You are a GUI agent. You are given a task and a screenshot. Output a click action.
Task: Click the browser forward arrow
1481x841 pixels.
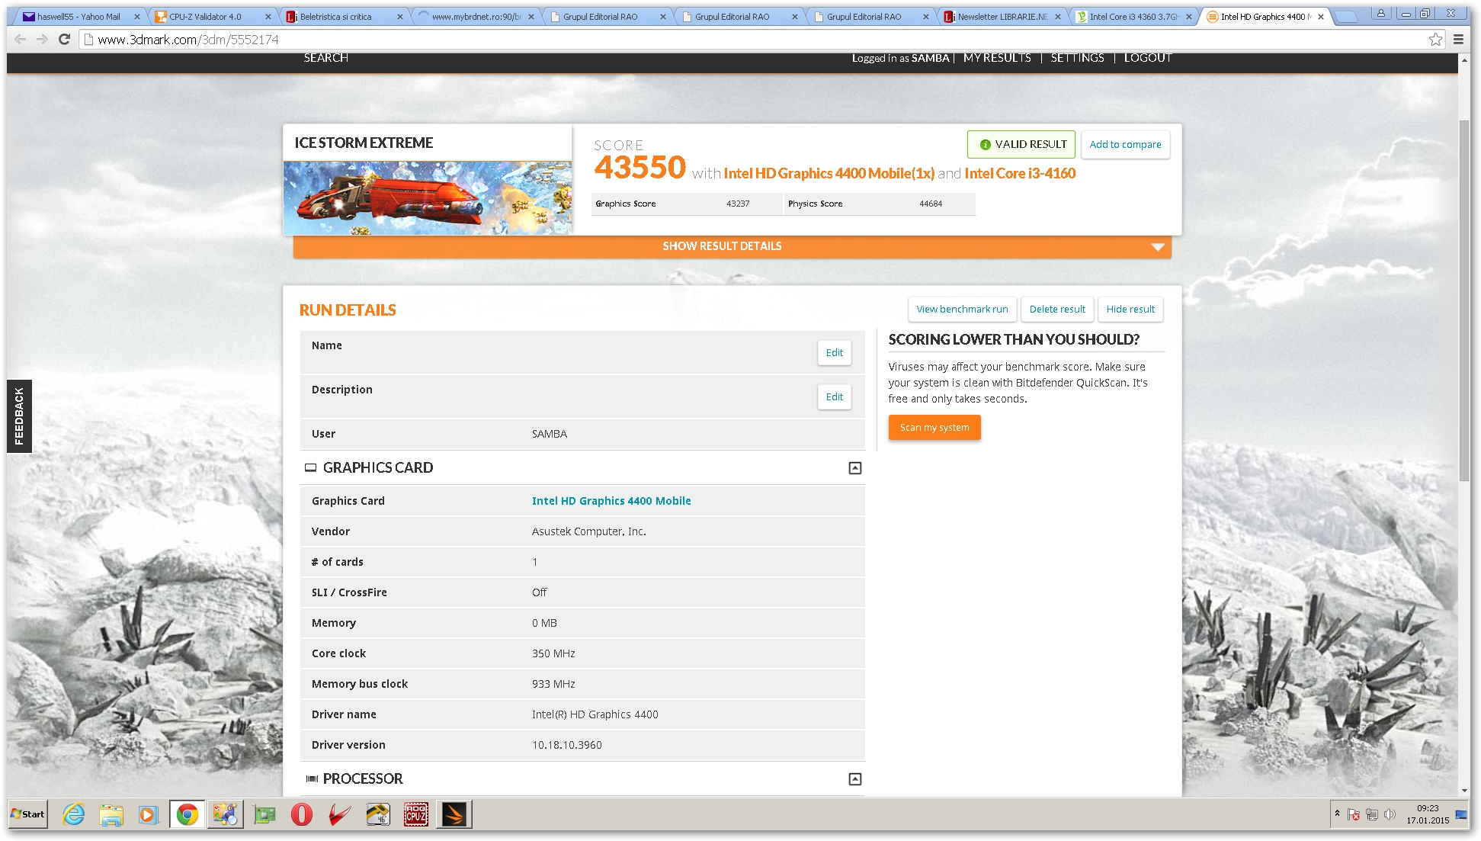pos(43,40)
